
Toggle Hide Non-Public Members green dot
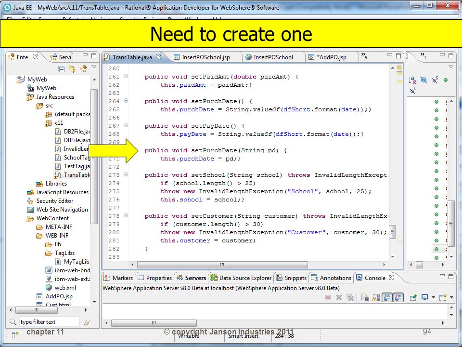446,80
